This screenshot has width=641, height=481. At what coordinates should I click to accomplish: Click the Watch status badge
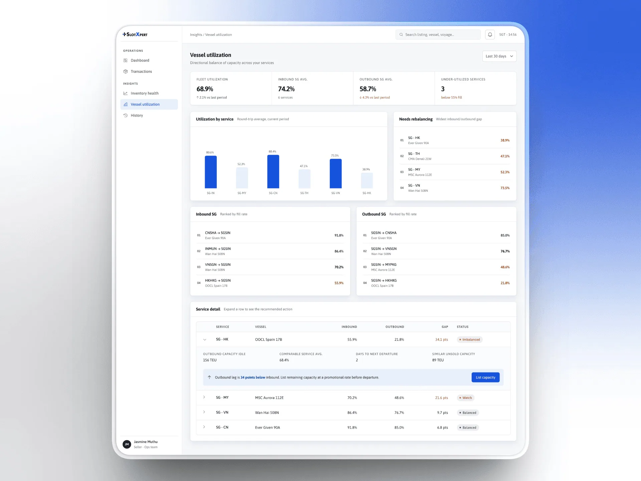(466, 398)
